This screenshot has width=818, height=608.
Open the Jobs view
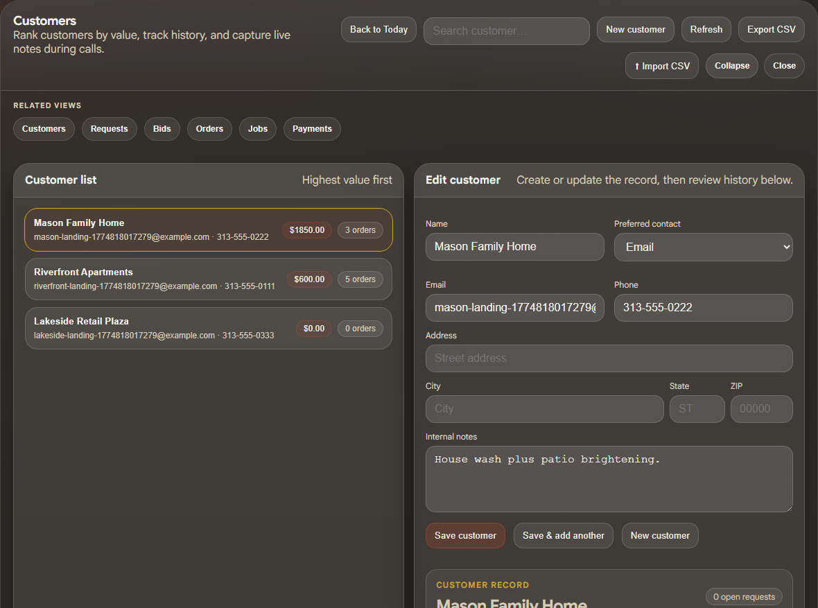[257, 129]
